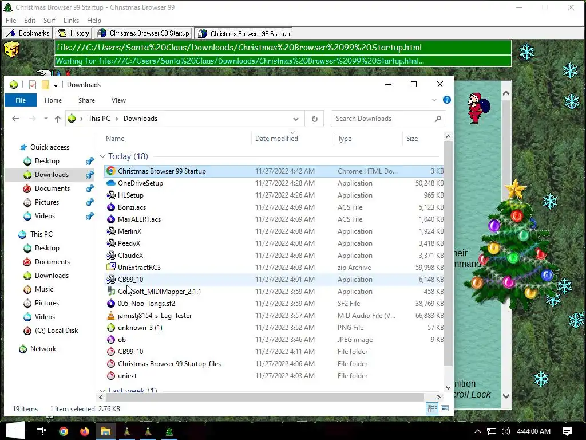Click the volume icon in system tray
Image resolution: width=586 pixels, height=440 pixels.
pos(505,431)
